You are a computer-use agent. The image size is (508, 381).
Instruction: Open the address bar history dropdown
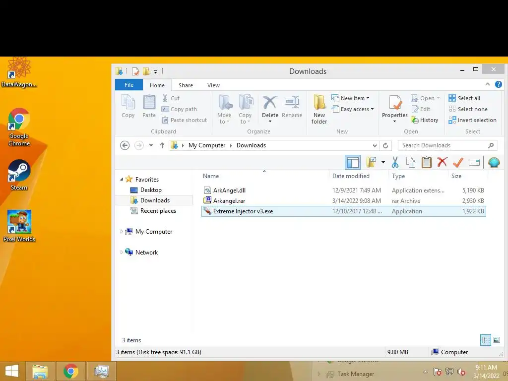point(375,145)
